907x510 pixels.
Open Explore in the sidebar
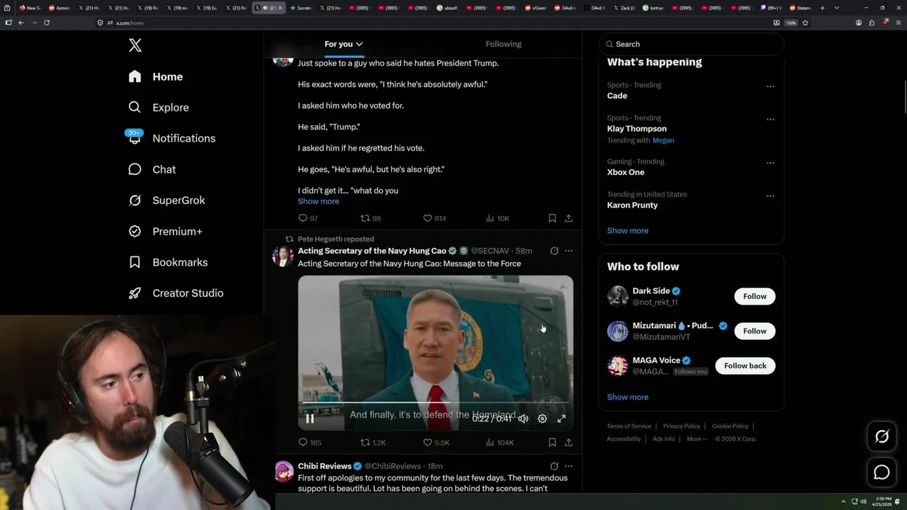click(159, 108)
